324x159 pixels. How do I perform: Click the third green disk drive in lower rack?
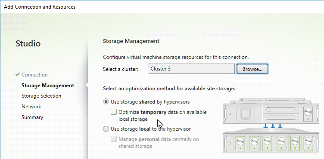pos(267,143)
